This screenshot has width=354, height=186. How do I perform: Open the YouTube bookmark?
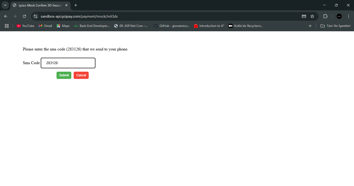tap(25, 26)
